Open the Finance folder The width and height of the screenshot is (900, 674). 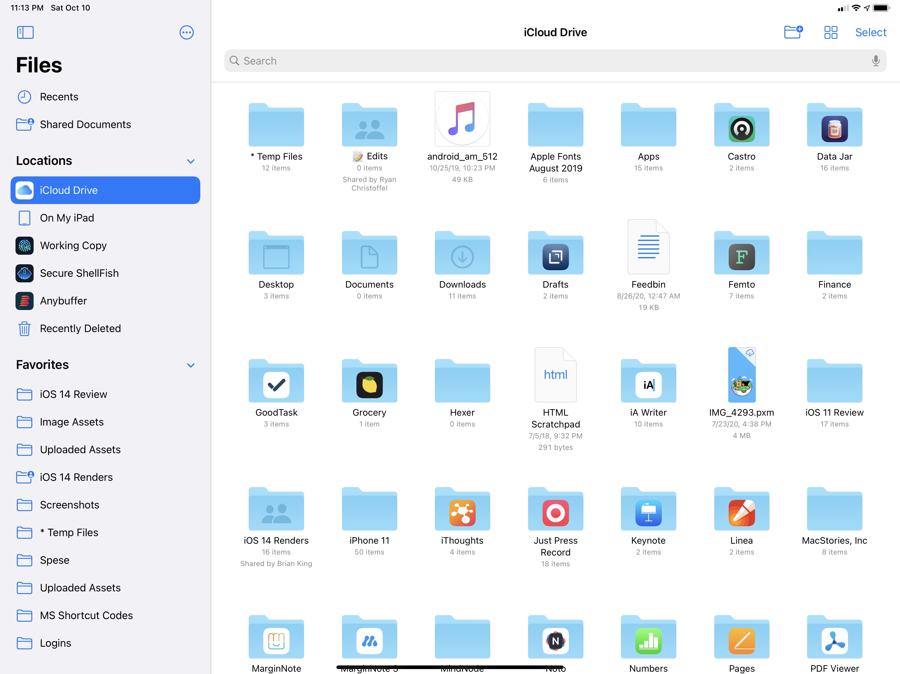click(834, 253)
